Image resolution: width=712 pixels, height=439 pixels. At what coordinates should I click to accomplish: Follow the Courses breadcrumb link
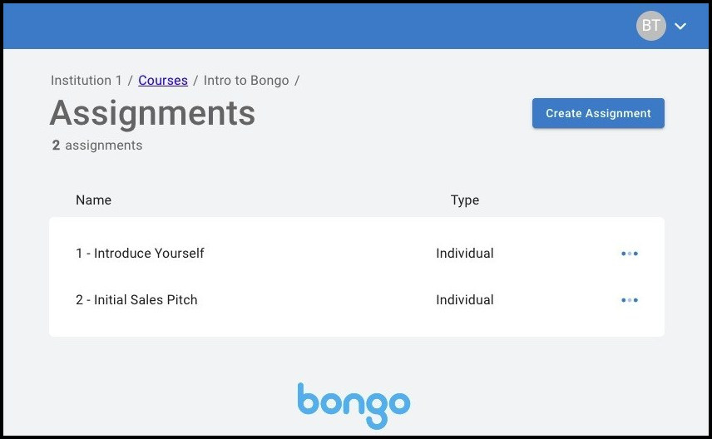click(x=163, y=81)
